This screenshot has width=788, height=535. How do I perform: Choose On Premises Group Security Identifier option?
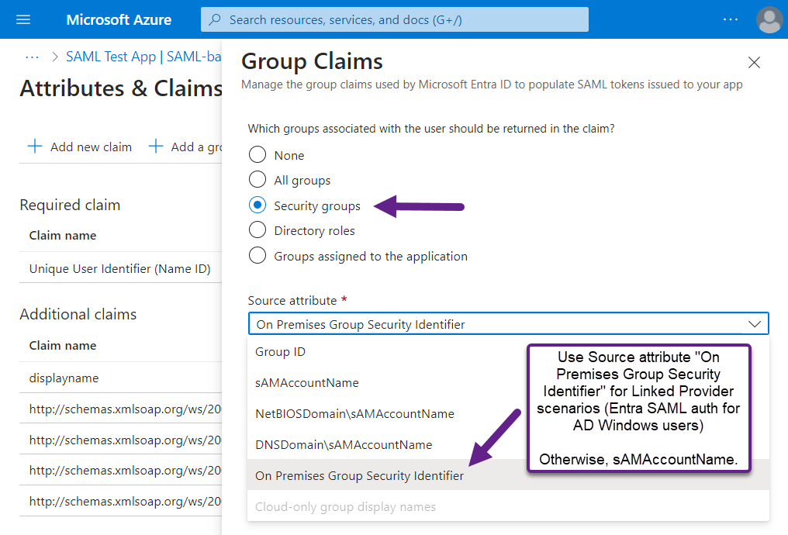click(508, 475)
